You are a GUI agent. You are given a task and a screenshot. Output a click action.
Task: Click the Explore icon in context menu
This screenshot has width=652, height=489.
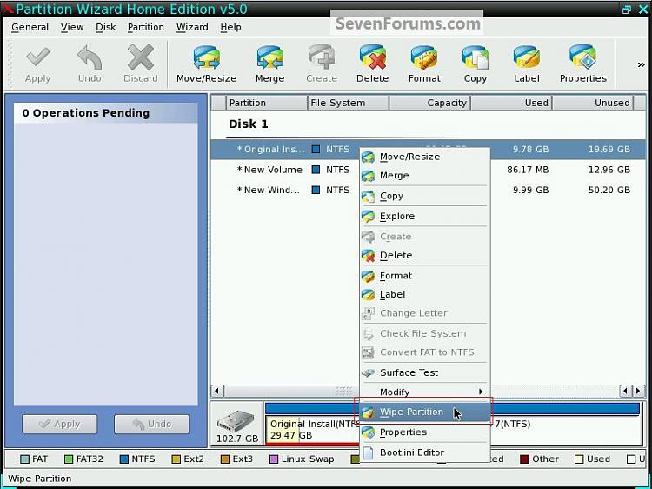[368, 216]
